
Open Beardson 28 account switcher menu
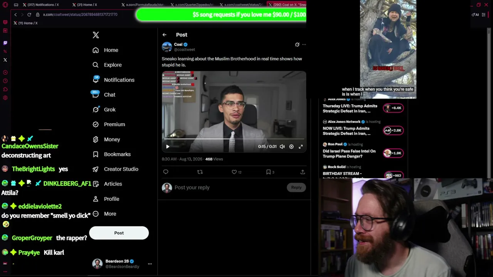coord(122,264)
